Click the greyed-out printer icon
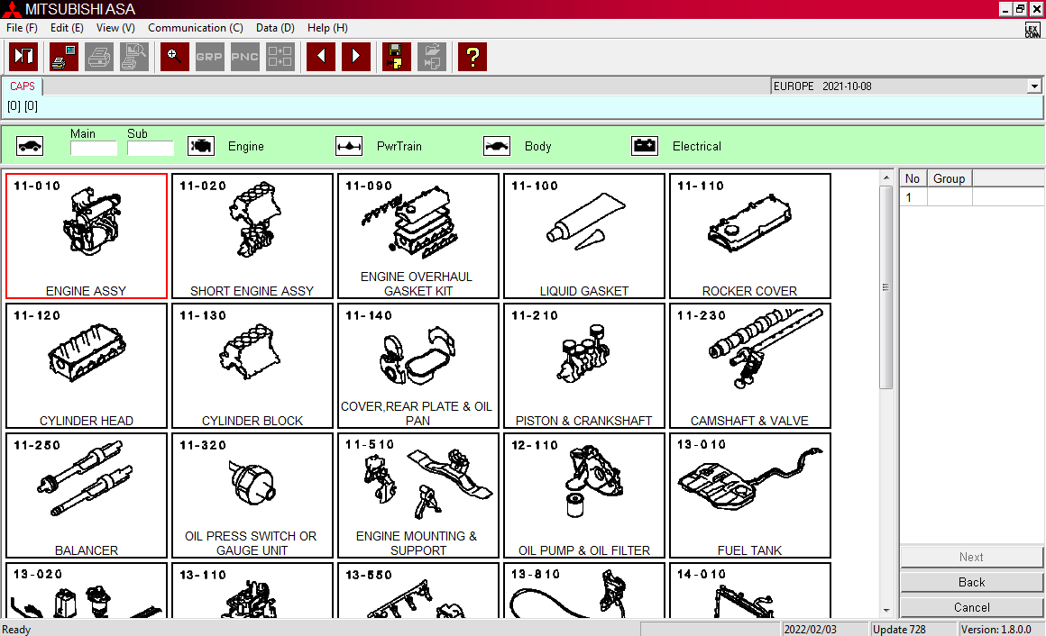Viewport: 1046px width, 636px height. click(x=98, y=57)
